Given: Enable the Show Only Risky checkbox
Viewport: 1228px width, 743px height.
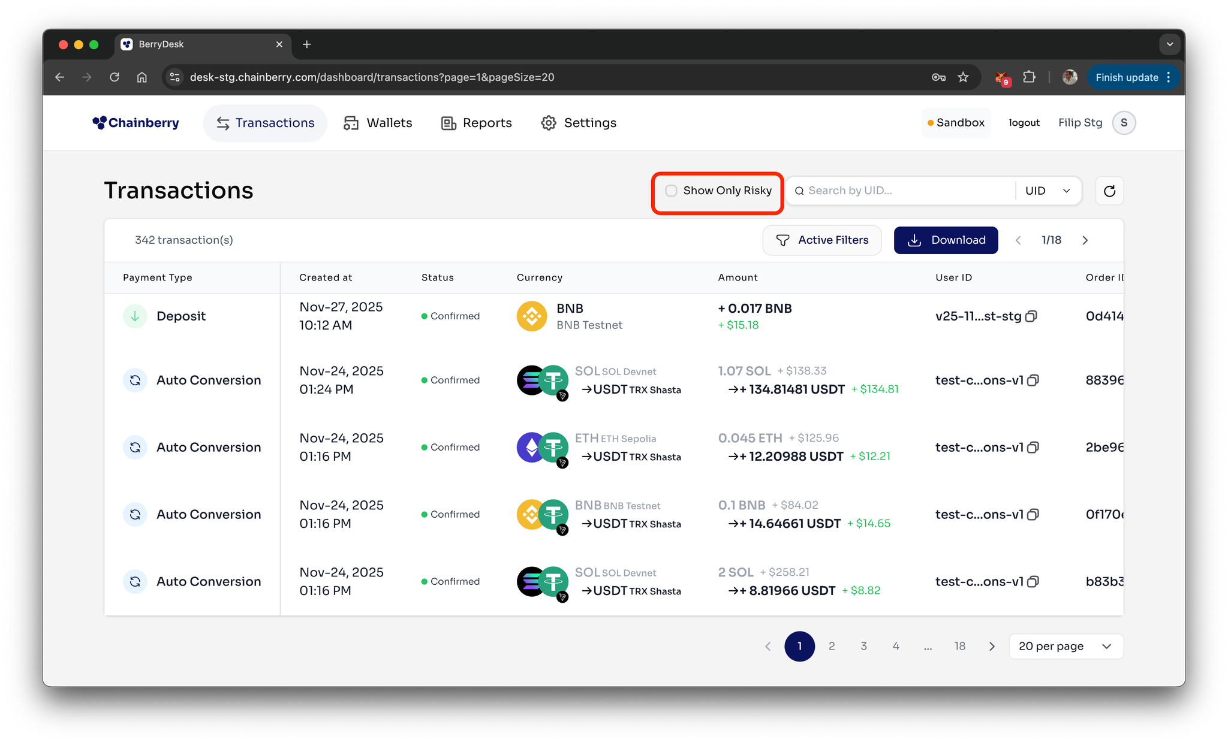Looking at the screenshot, I should [671, 191].
